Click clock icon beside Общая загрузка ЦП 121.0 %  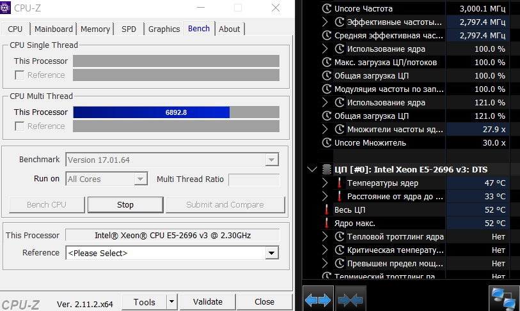(x=327, y=116)
